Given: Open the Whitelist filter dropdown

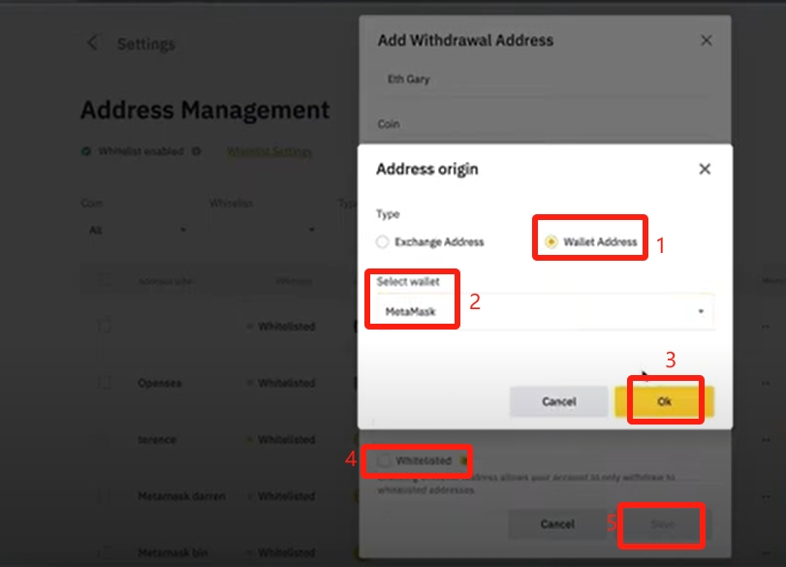Looking at the screenshot, I should tap(264, 230).
